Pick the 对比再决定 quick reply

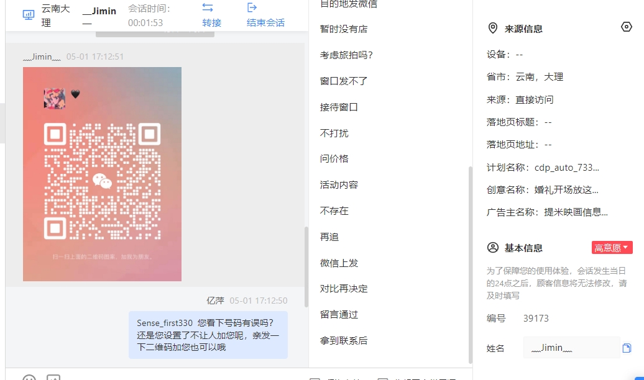point(344,289)
